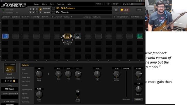The width and height of the screenshot is (187, 105).
Task: Open the Settings menu
Action: tap(60, 4)
